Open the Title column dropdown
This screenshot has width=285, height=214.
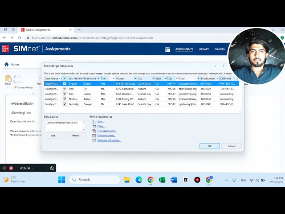click(113, 78)
